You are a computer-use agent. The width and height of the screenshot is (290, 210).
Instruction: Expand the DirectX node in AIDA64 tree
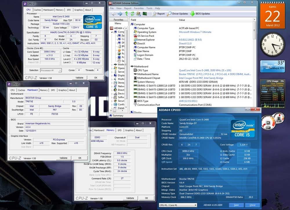pos(112,90)
